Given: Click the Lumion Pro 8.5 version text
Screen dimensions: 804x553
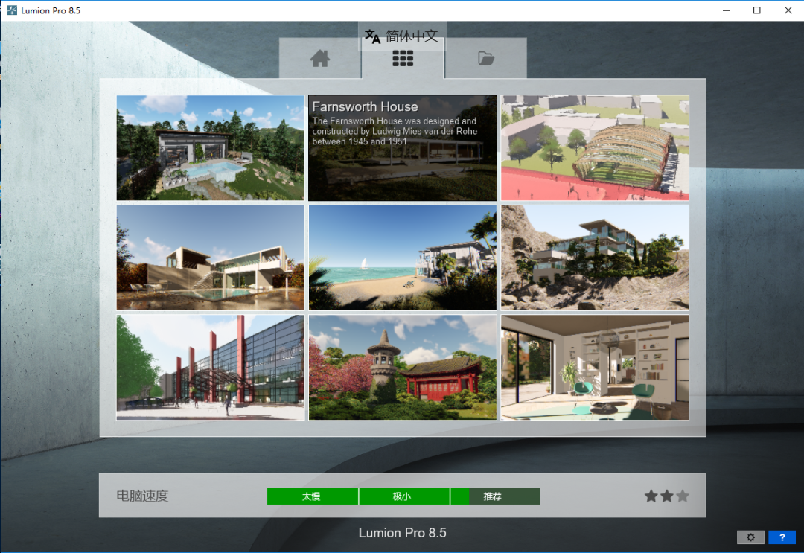Looking at the screenshot, I should [x=403, y=533].
